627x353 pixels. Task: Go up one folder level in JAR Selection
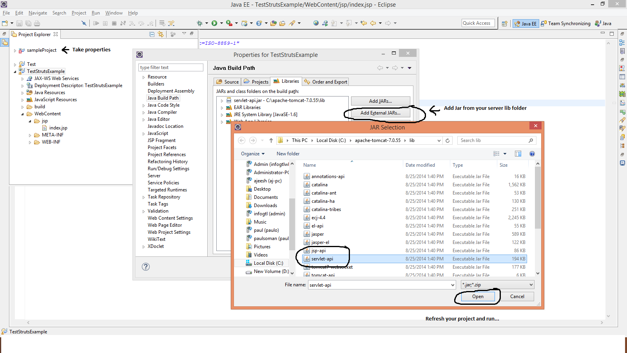(271, 140)
